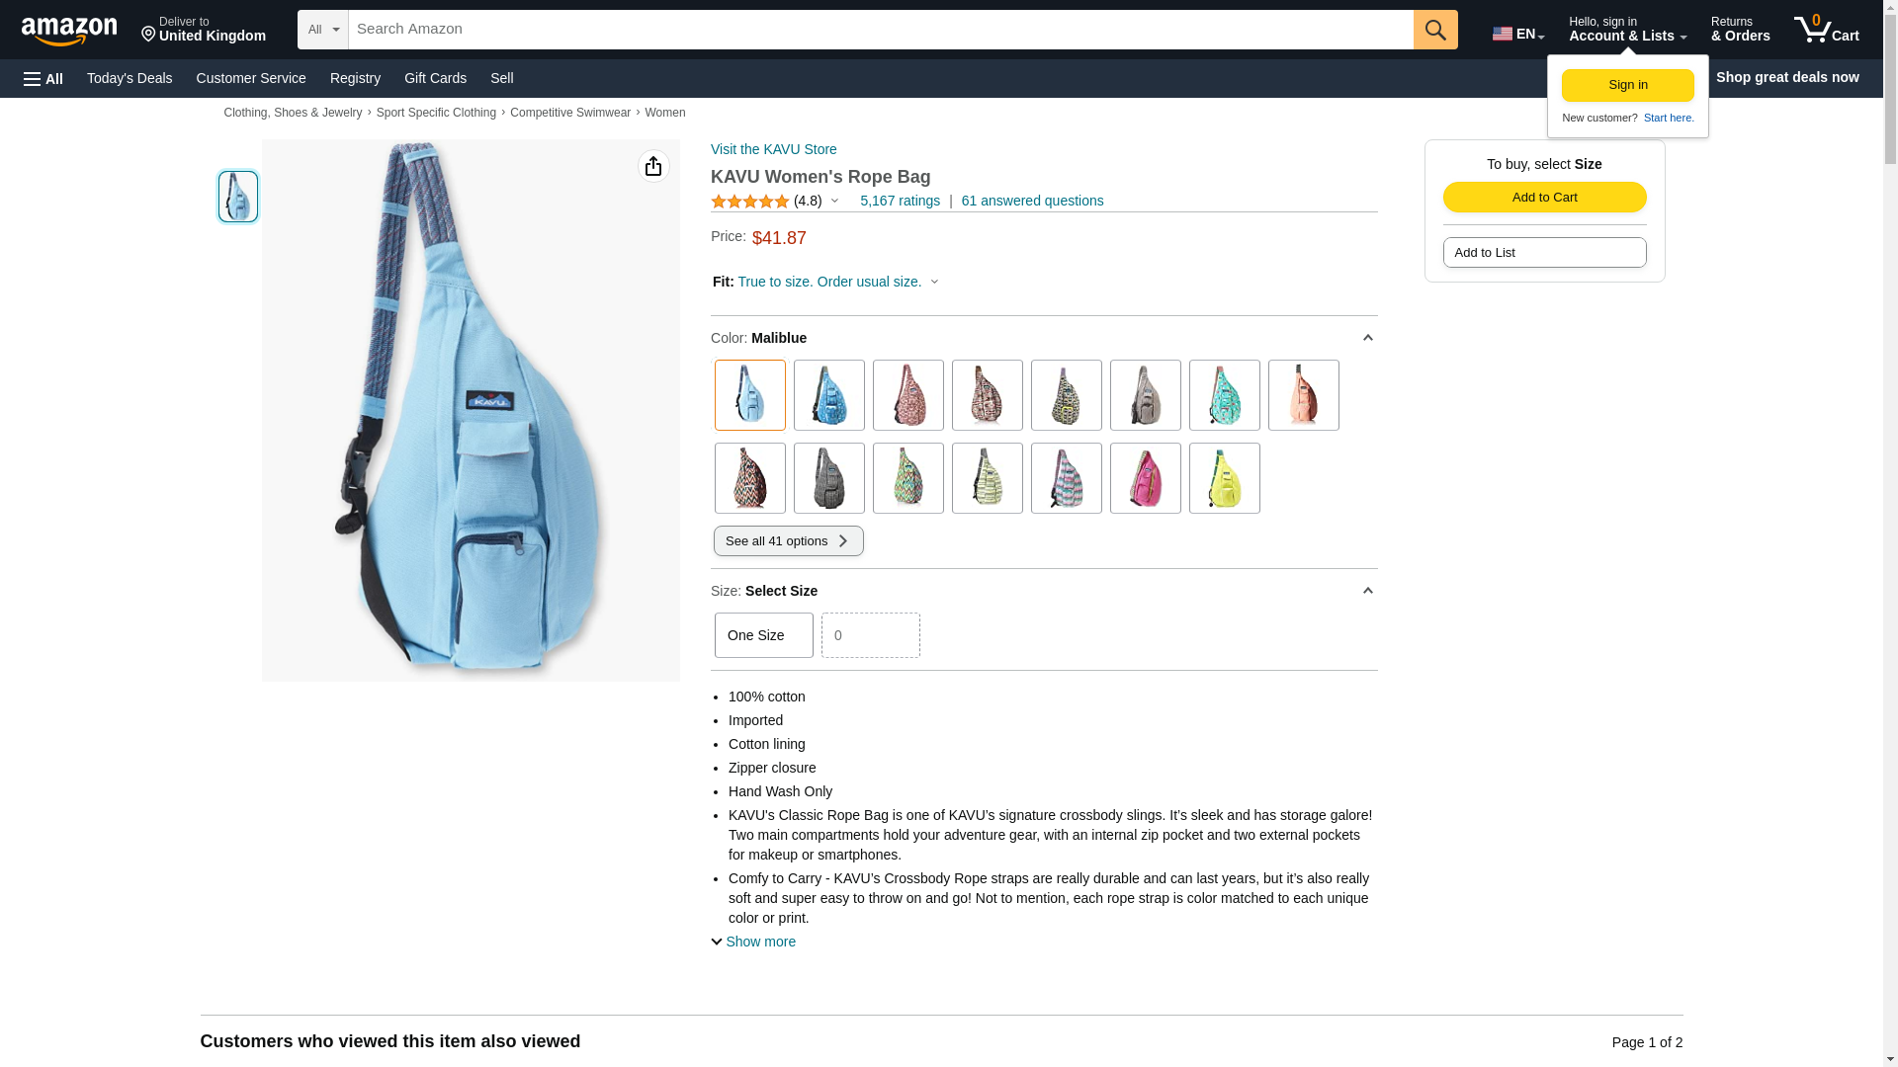Click the share icon on product image
Screen dimensions: 1898x1067
pos(653,166)
